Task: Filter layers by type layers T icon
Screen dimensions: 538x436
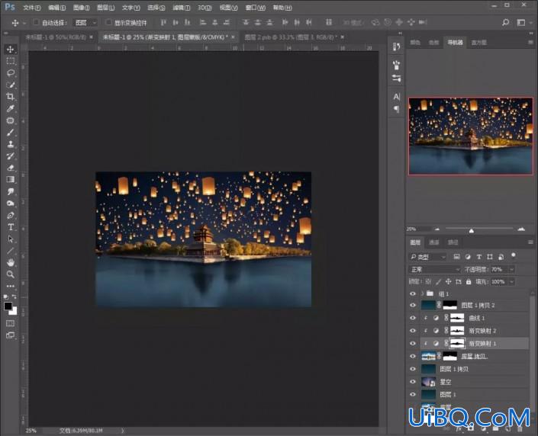Action: (x=479, y=257)
